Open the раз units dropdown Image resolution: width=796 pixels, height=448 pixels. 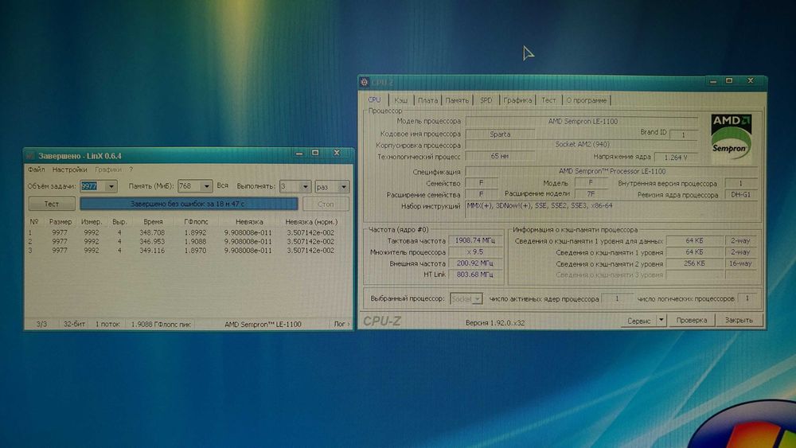click(332, 187)
